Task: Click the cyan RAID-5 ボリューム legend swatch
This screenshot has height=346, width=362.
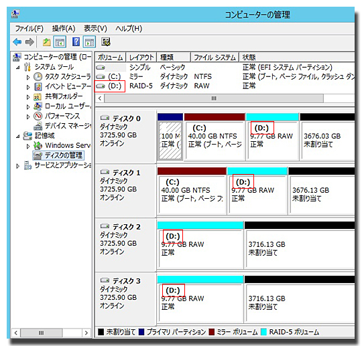Action: (263, 332)
